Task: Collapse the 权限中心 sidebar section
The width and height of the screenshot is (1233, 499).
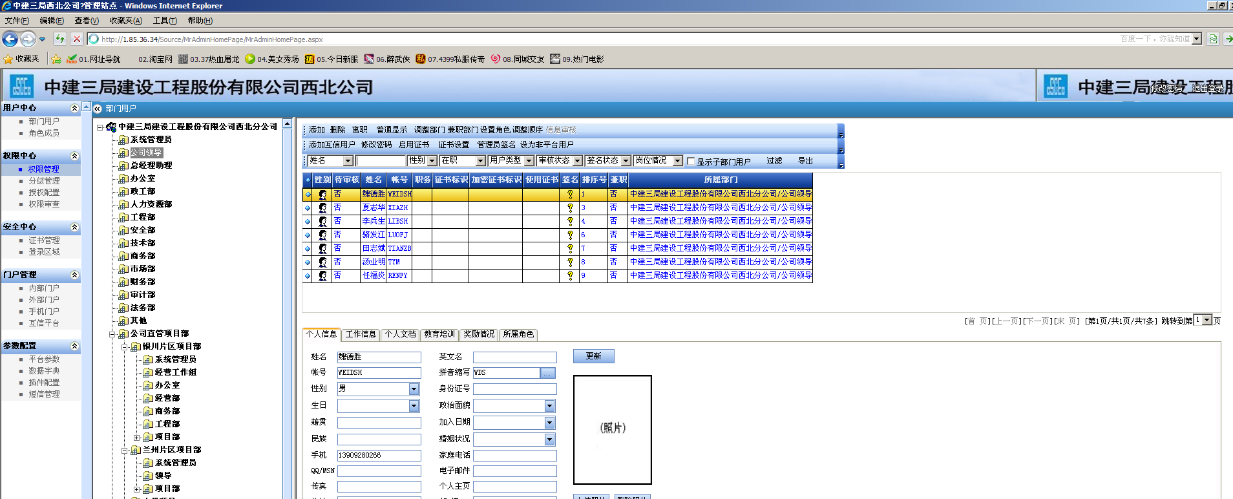Action: pyautogui.click(x=74, y=156)
